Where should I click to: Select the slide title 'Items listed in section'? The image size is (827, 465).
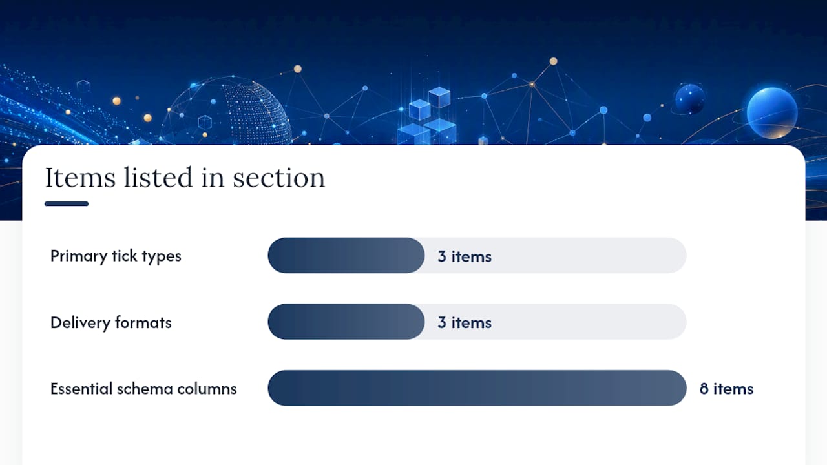(x=185, y=178)
